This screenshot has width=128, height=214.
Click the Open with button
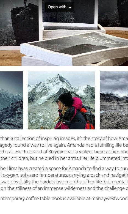click(60, 7)
